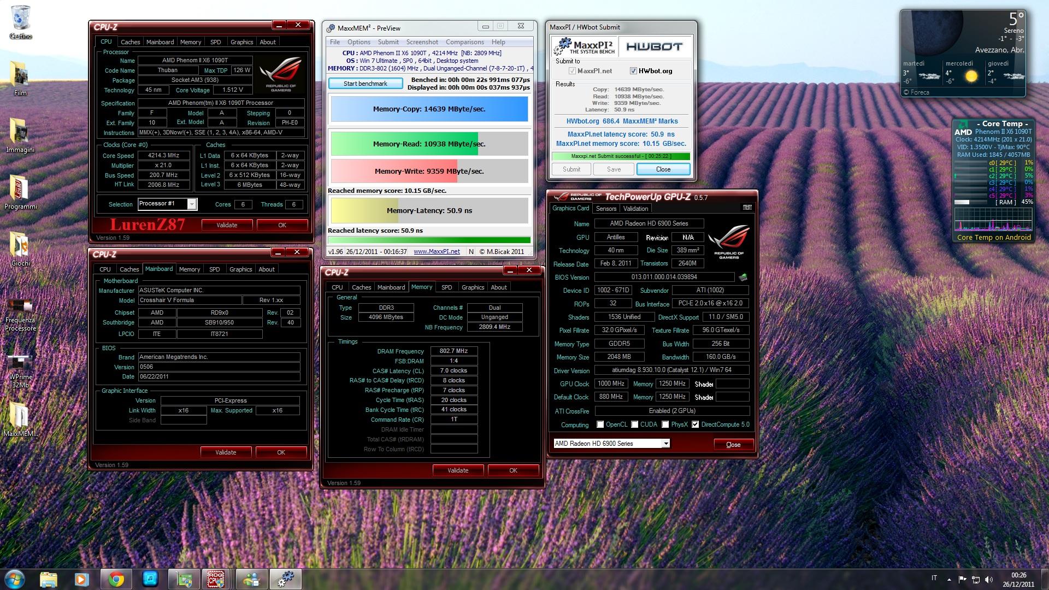This screenshot has width=1049, height=590.
Task: Click the Core Temp on Android link
Action: [x=994, y=238]
